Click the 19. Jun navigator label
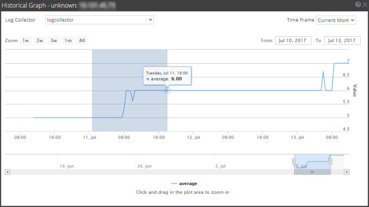The height and width of the screenshot is (207, 369). tap(66, 166)
